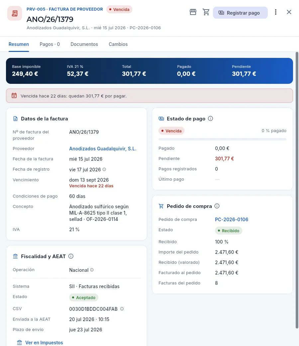Click info icon next to Nacional operation

pyautogui.click(x=92, y=270)
